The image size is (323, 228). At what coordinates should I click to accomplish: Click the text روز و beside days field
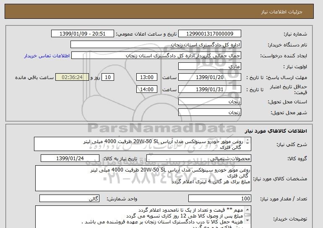[x=95, y=77]
